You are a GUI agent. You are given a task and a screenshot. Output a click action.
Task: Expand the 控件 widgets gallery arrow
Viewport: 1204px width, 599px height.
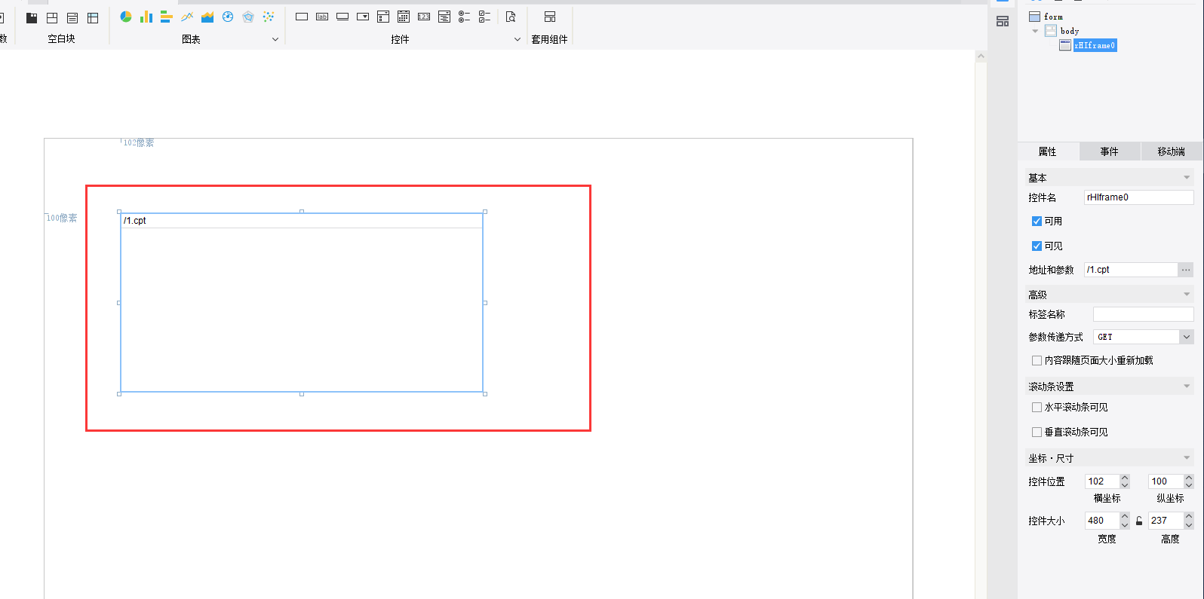518,39
